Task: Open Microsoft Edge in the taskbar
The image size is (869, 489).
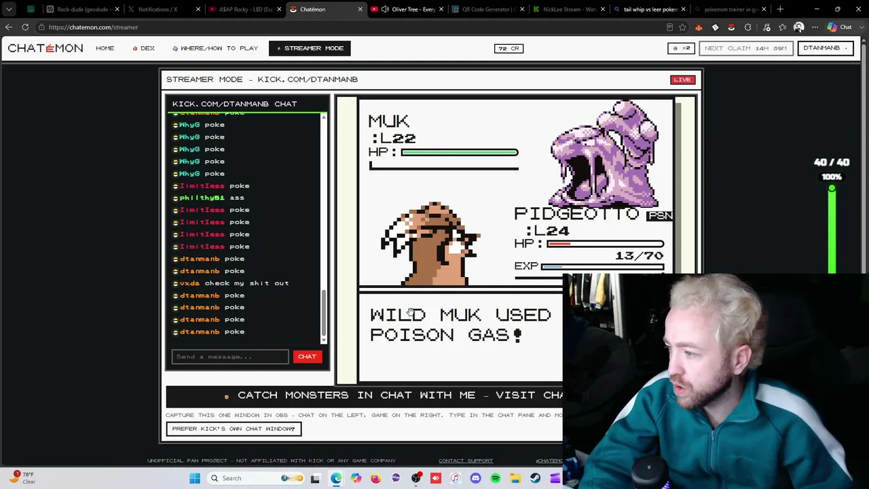Action: pos(336,478)
